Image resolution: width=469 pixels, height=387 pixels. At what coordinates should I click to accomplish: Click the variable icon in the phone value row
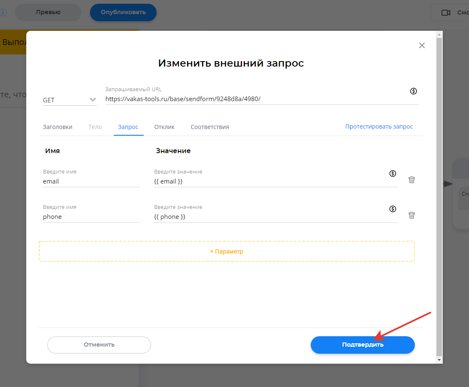coord(393,209)
